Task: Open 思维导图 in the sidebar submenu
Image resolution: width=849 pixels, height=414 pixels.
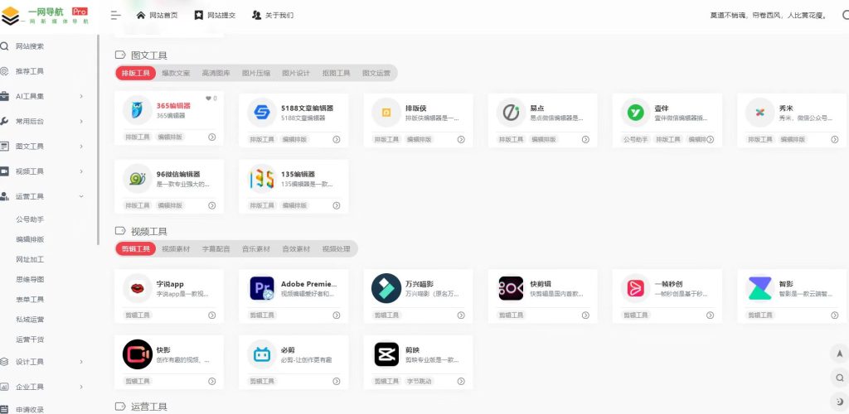Action: point(30,279)
